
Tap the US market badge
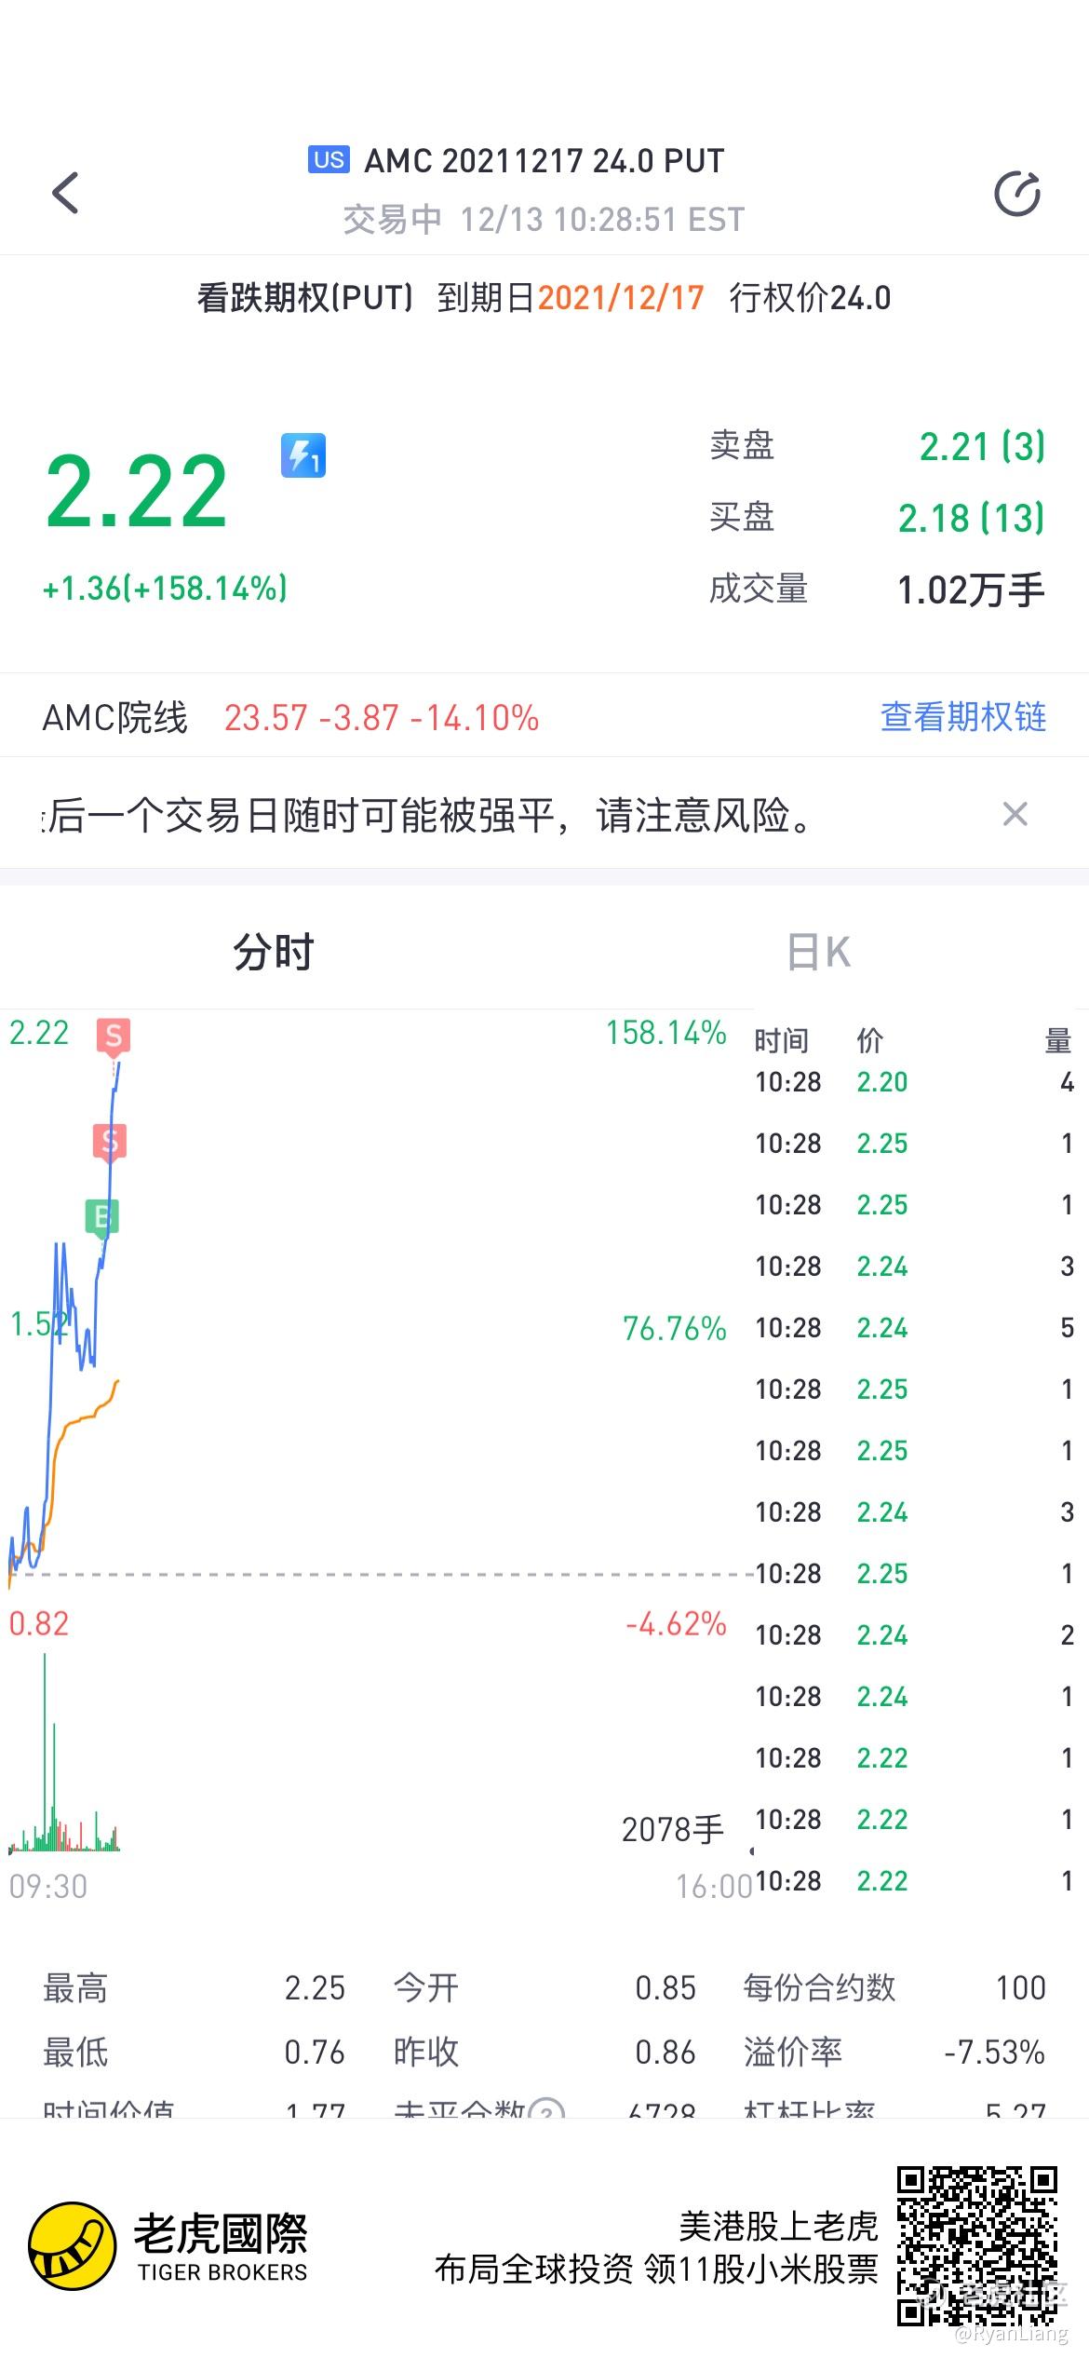329,160
